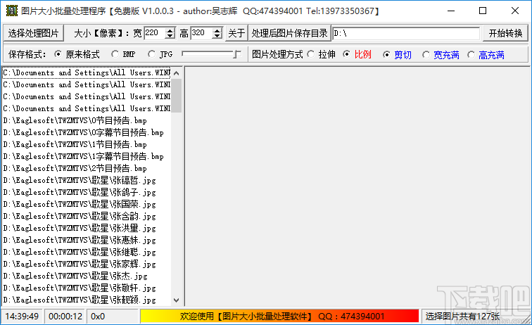Decrease width with down spinner arrow
532x325 pixels.
point(170,36)
